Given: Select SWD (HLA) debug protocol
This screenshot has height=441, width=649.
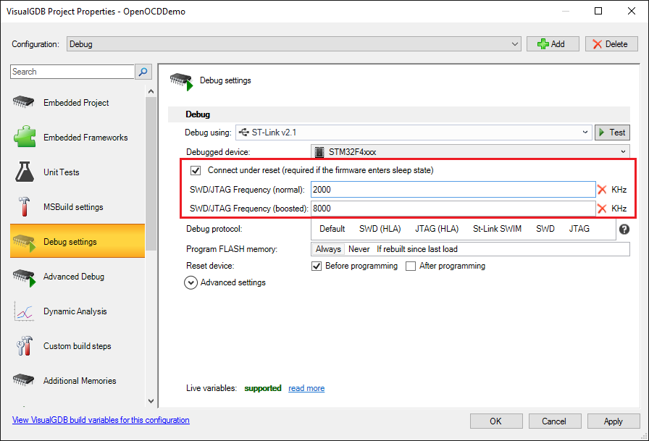Looking at the screenshot, I should [x=380, y=229].
